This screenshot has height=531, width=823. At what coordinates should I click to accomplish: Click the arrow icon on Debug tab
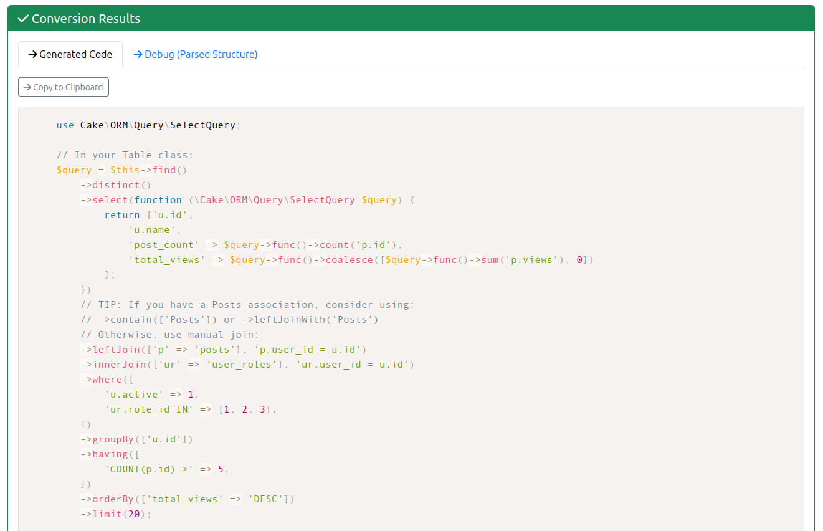[x=138, y=54]
